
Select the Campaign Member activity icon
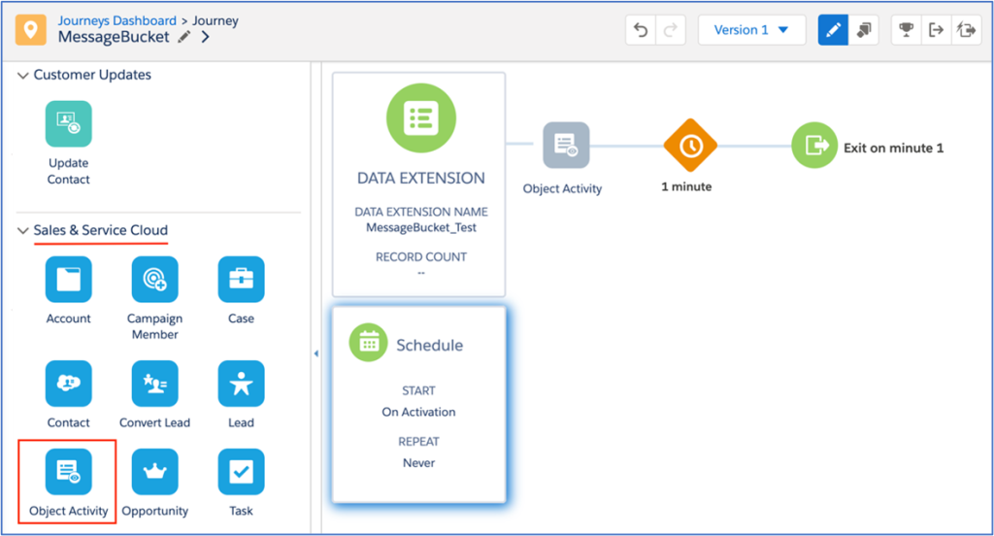pyautogui.click(x=154, y=280)
